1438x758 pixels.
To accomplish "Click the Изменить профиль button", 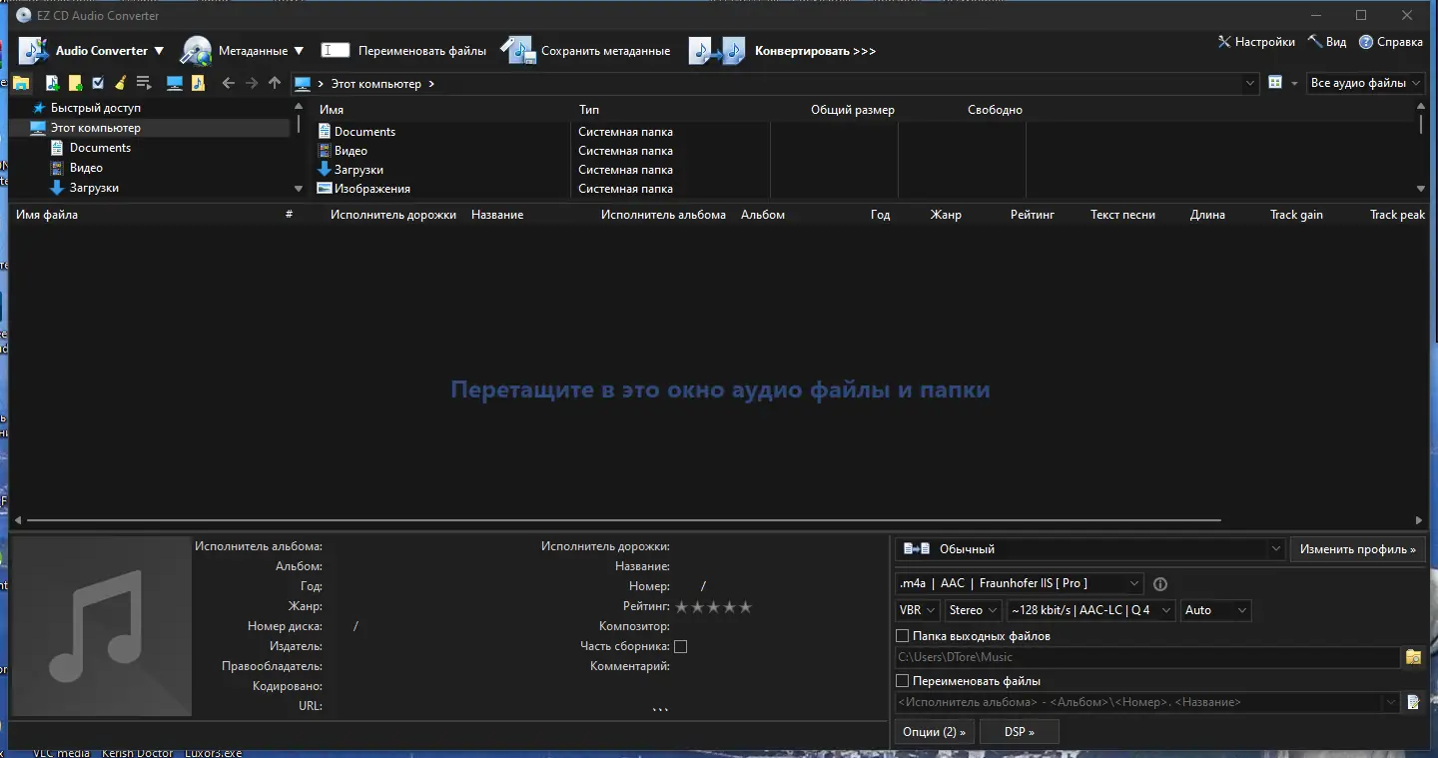I will pos(1358,548).
